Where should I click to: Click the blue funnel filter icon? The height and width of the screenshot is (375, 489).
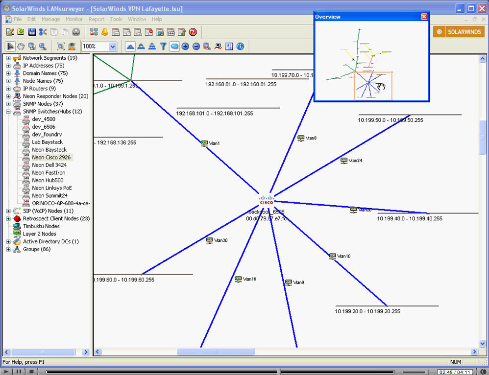163,47
